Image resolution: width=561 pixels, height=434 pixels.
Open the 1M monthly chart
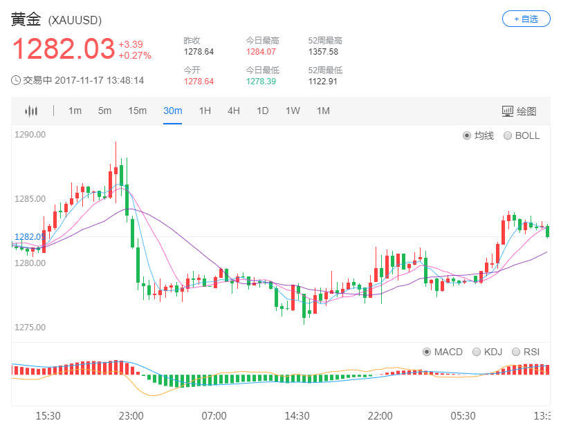[x=322, y=111]
